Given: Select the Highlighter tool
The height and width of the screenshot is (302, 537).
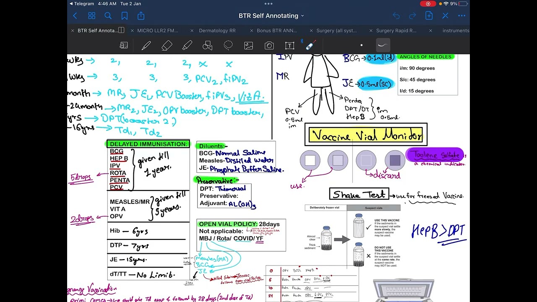Looking at the screenshot, I should [x=187, y=45].
